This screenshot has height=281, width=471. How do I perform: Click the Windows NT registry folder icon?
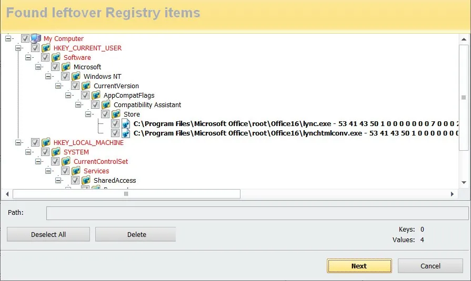coord(76,76)
